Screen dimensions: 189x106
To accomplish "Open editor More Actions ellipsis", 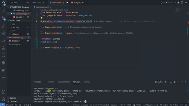I will 186,3.
